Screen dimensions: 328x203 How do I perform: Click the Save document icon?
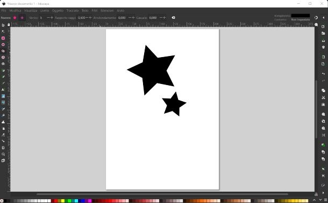pyautogui.click(x=323, y=40)
